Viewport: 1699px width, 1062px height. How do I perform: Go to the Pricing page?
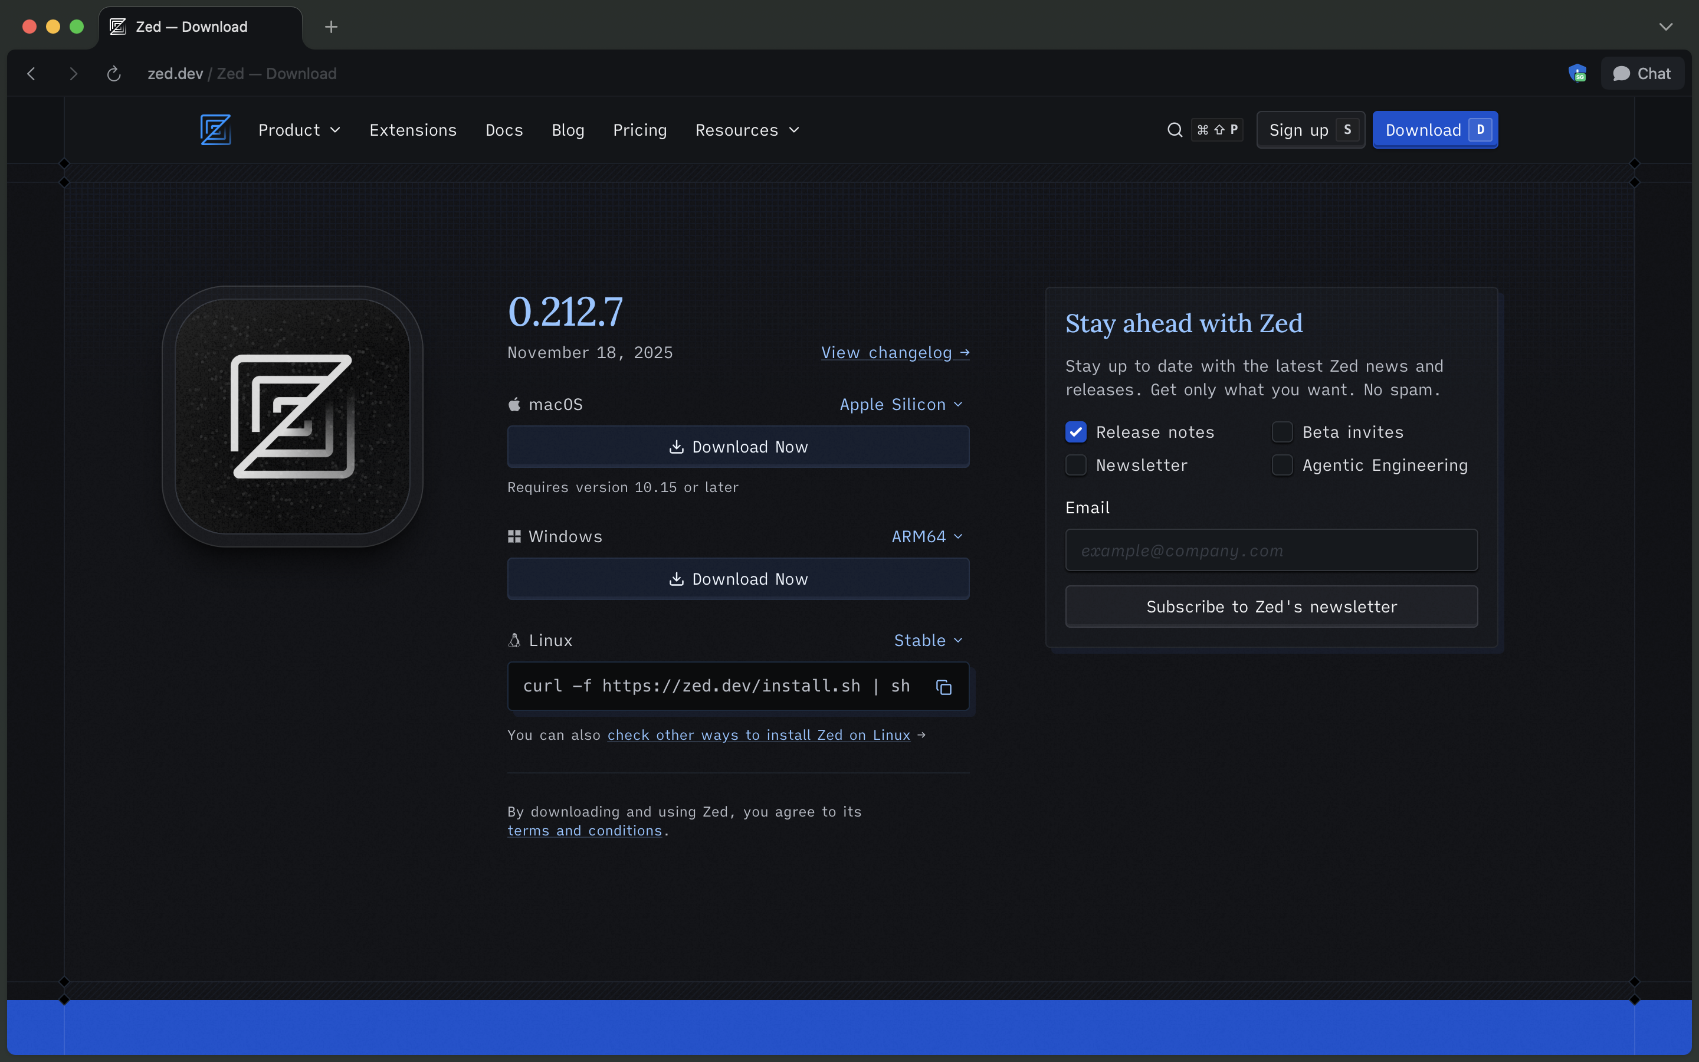(x=639, y=130)
